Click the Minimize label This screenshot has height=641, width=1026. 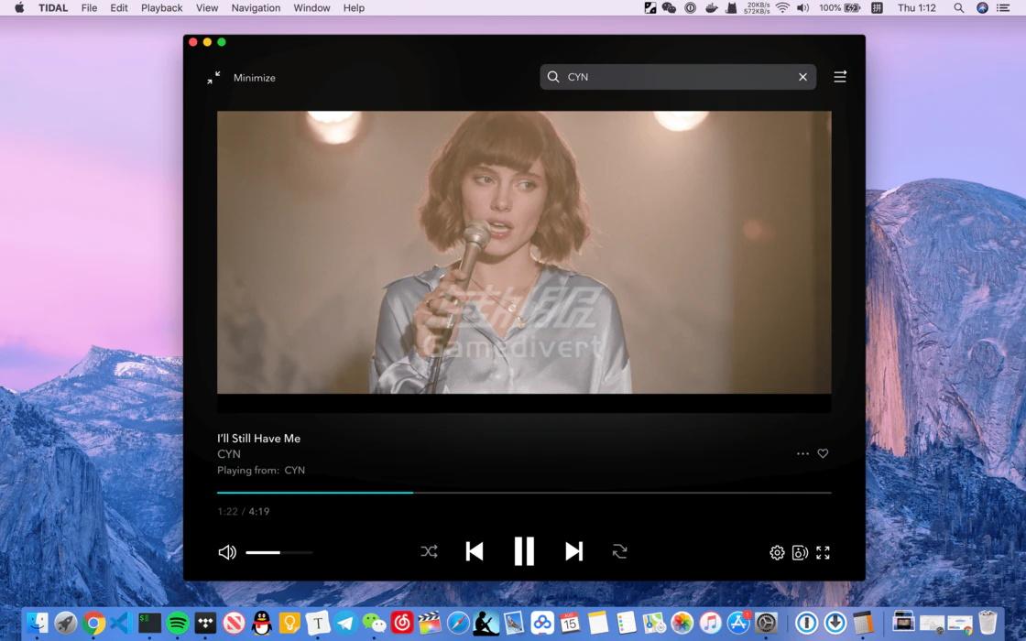click(x=255, y=77)
